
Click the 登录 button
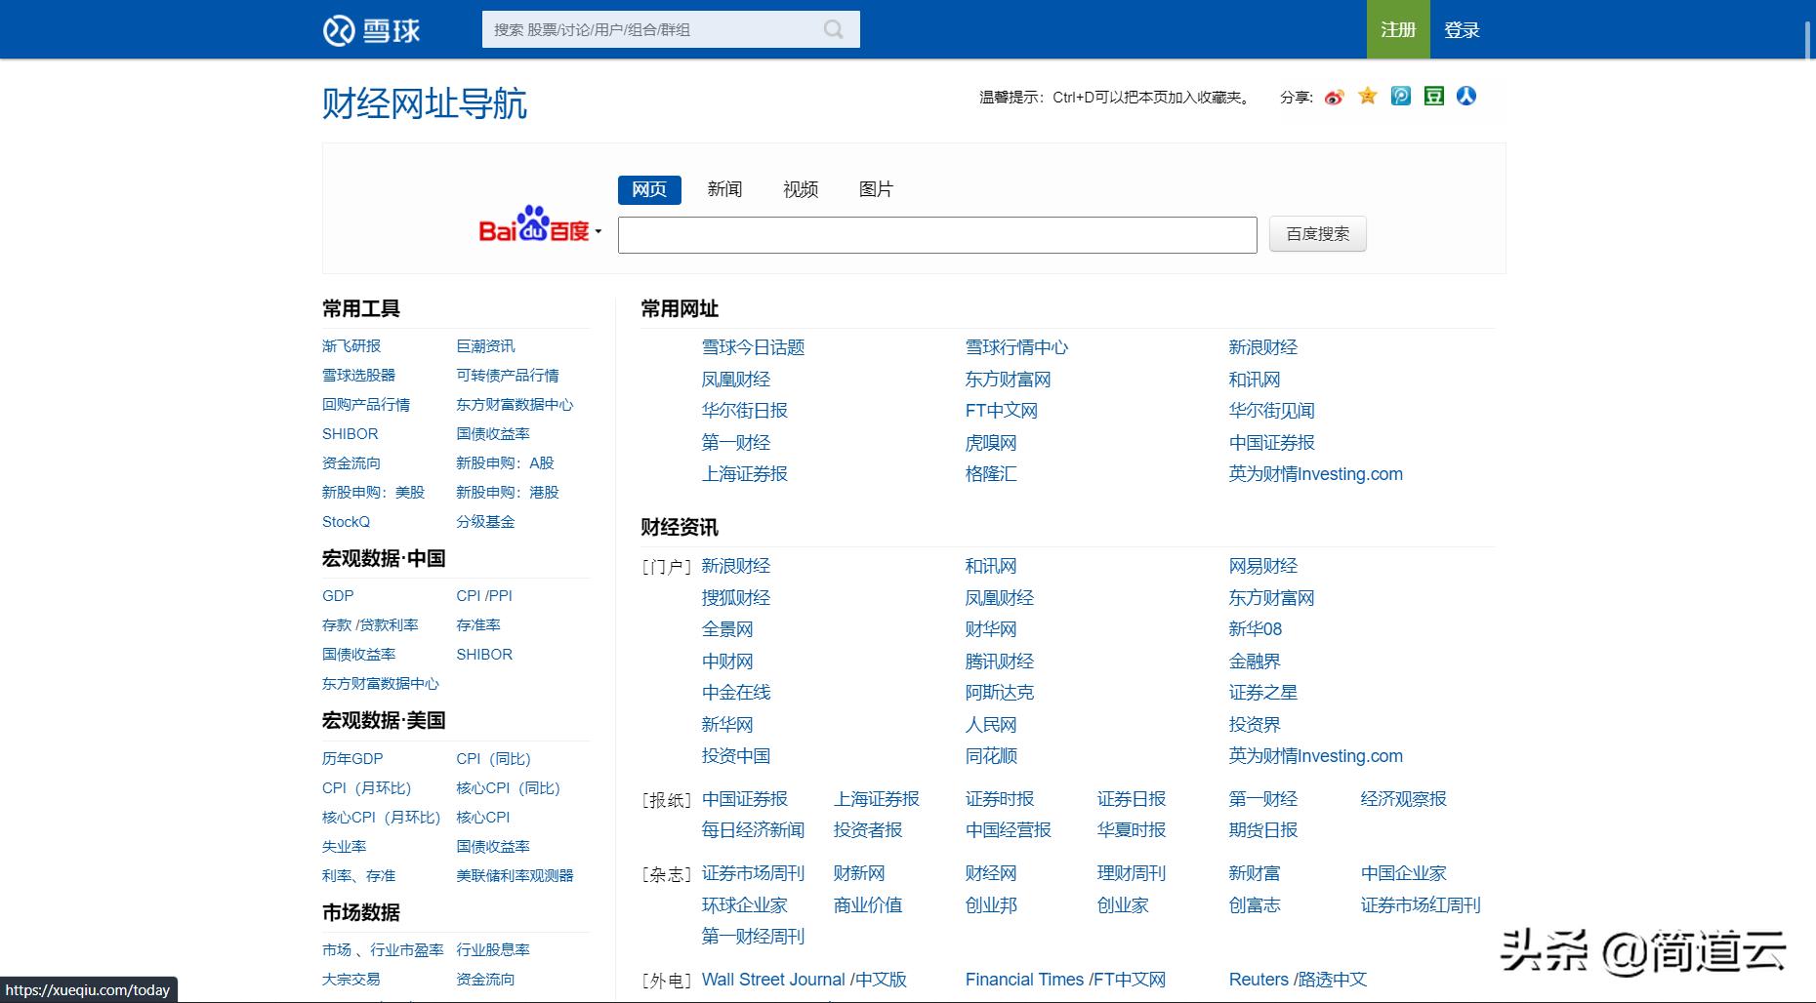point(1461,29)
